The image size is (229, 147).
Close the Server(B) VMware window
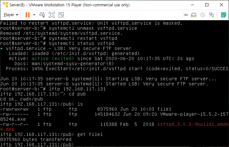(221, 5)
